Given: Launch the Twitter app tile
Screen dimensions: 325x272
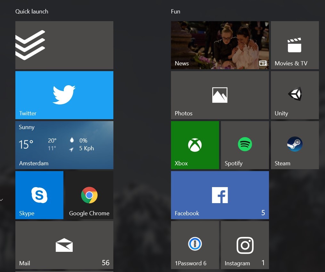Looking at the screenshot, I should (64, 95).
